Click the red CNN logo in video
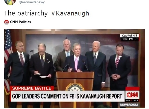The image size is (149, 109). point(132,95)
